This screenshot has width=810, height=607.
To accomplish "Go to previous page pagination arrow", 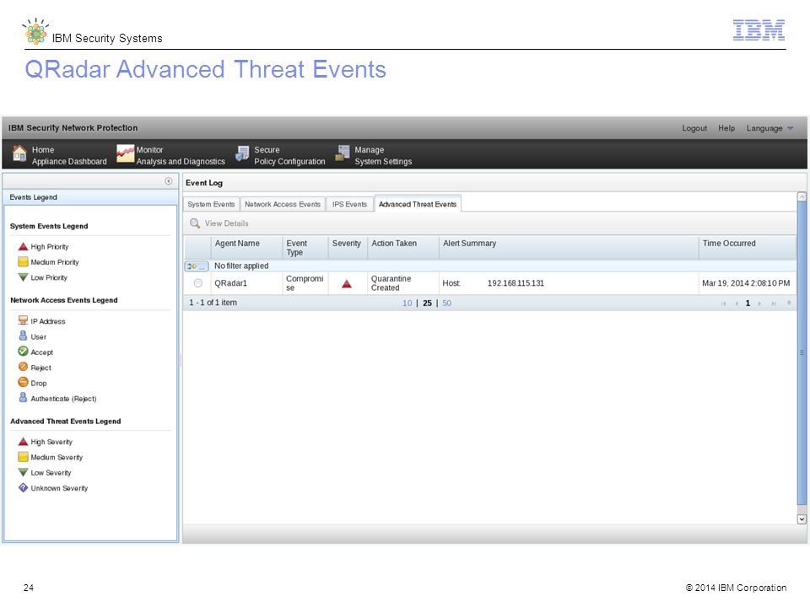I will coord(737,303).
